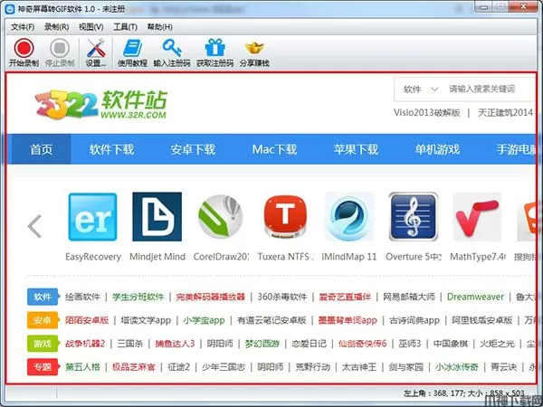Screen dimensions: 543x407
Task: Open the red 爱奇艺直播伴 link
Action: point(345,297)
